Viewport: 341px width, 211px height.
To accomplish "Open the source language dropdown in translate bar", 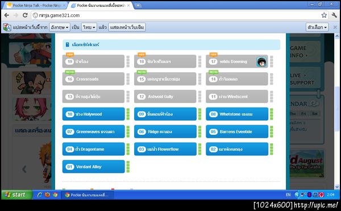I will click(x=60, y=27).
